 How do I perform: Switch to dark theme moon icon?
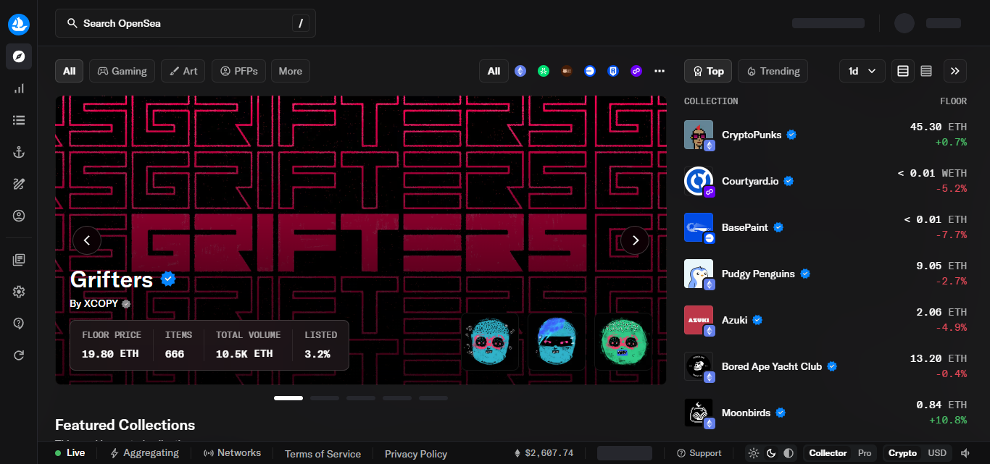pyautogui.click(x=771, y=453)
